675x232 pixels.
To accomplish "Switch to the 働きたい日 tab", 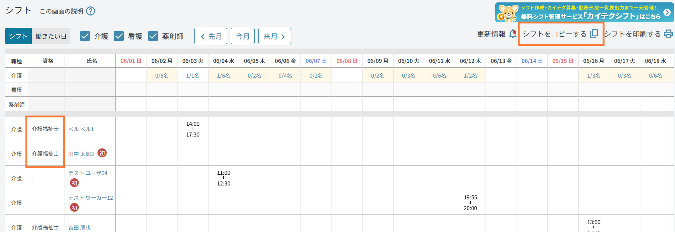I will point(51,36).
